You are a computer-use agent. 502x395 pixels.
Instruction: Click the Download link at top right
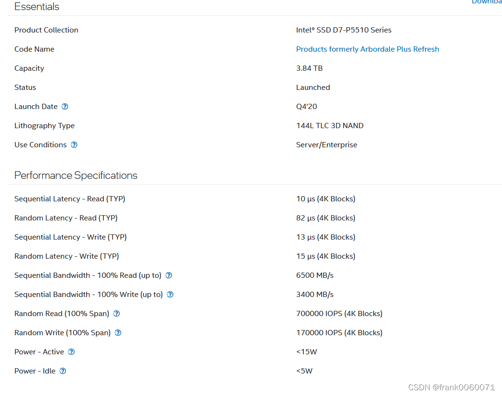point(487,2)
